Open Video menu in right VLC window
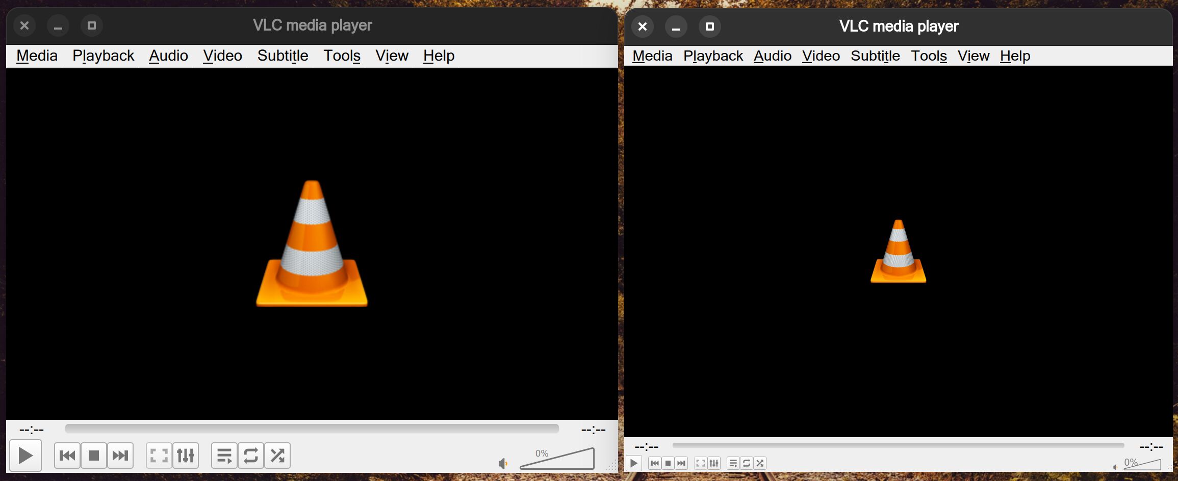This screenshot has height=481, width=1178. pos(821,56)
